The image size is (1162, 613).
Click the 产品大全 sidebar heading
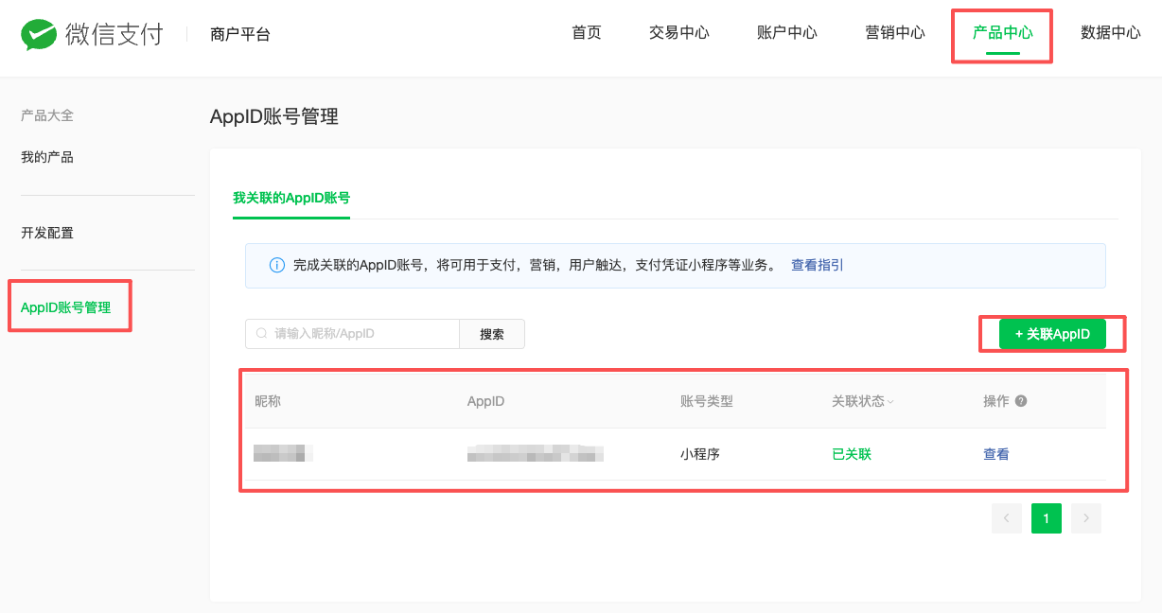pyautogui.click(x=47, y=115)
